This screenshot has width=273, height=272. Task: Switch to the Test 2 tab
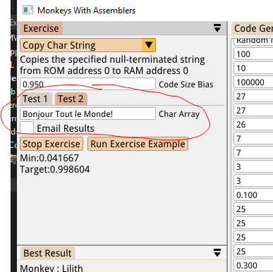click(71, 99)
